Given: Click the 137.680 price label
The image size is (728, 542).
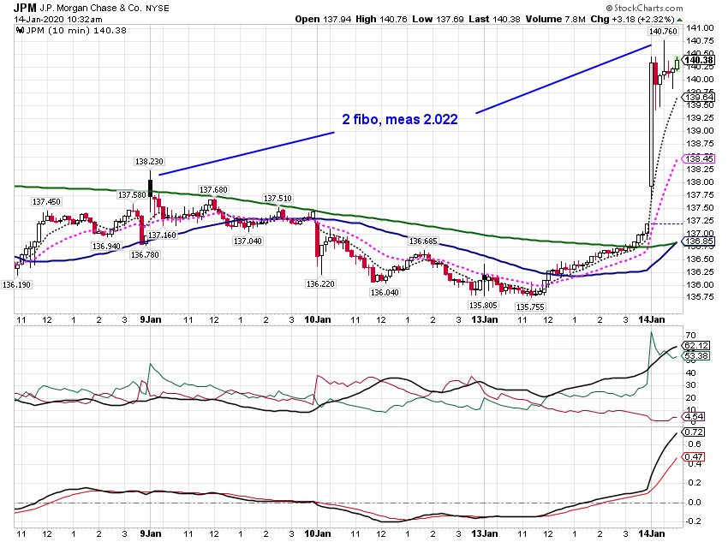Looking at the screenshot, I should tap(213, 189).
